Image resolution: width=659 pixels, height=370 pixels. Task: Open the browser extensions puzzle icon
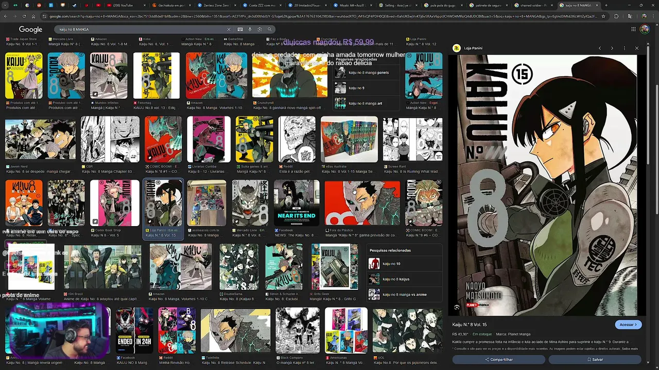(x=617, y=16)
